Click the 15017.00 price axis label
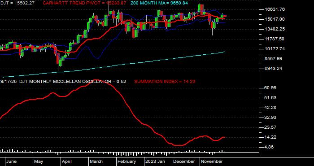 point(275,19)
